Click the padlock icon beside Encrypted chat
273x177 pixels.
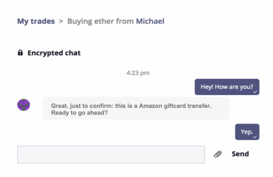[20, 53]
